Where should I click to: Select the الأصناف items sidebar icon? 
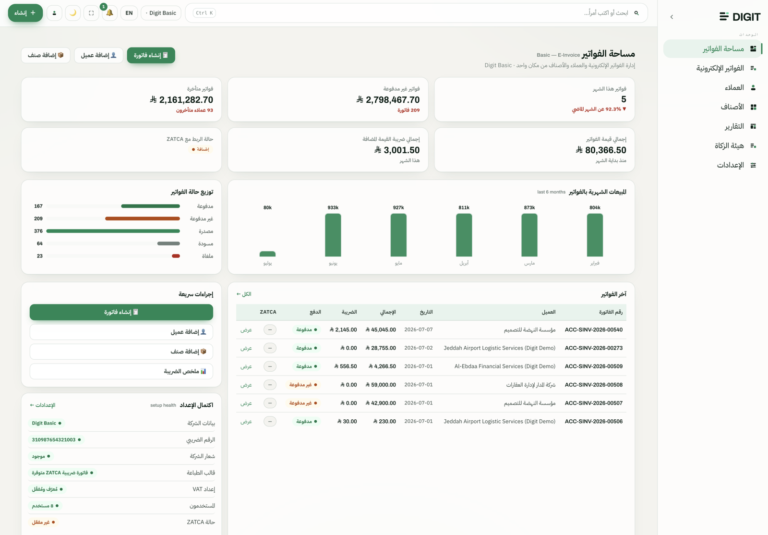click(x=753, y=107)
